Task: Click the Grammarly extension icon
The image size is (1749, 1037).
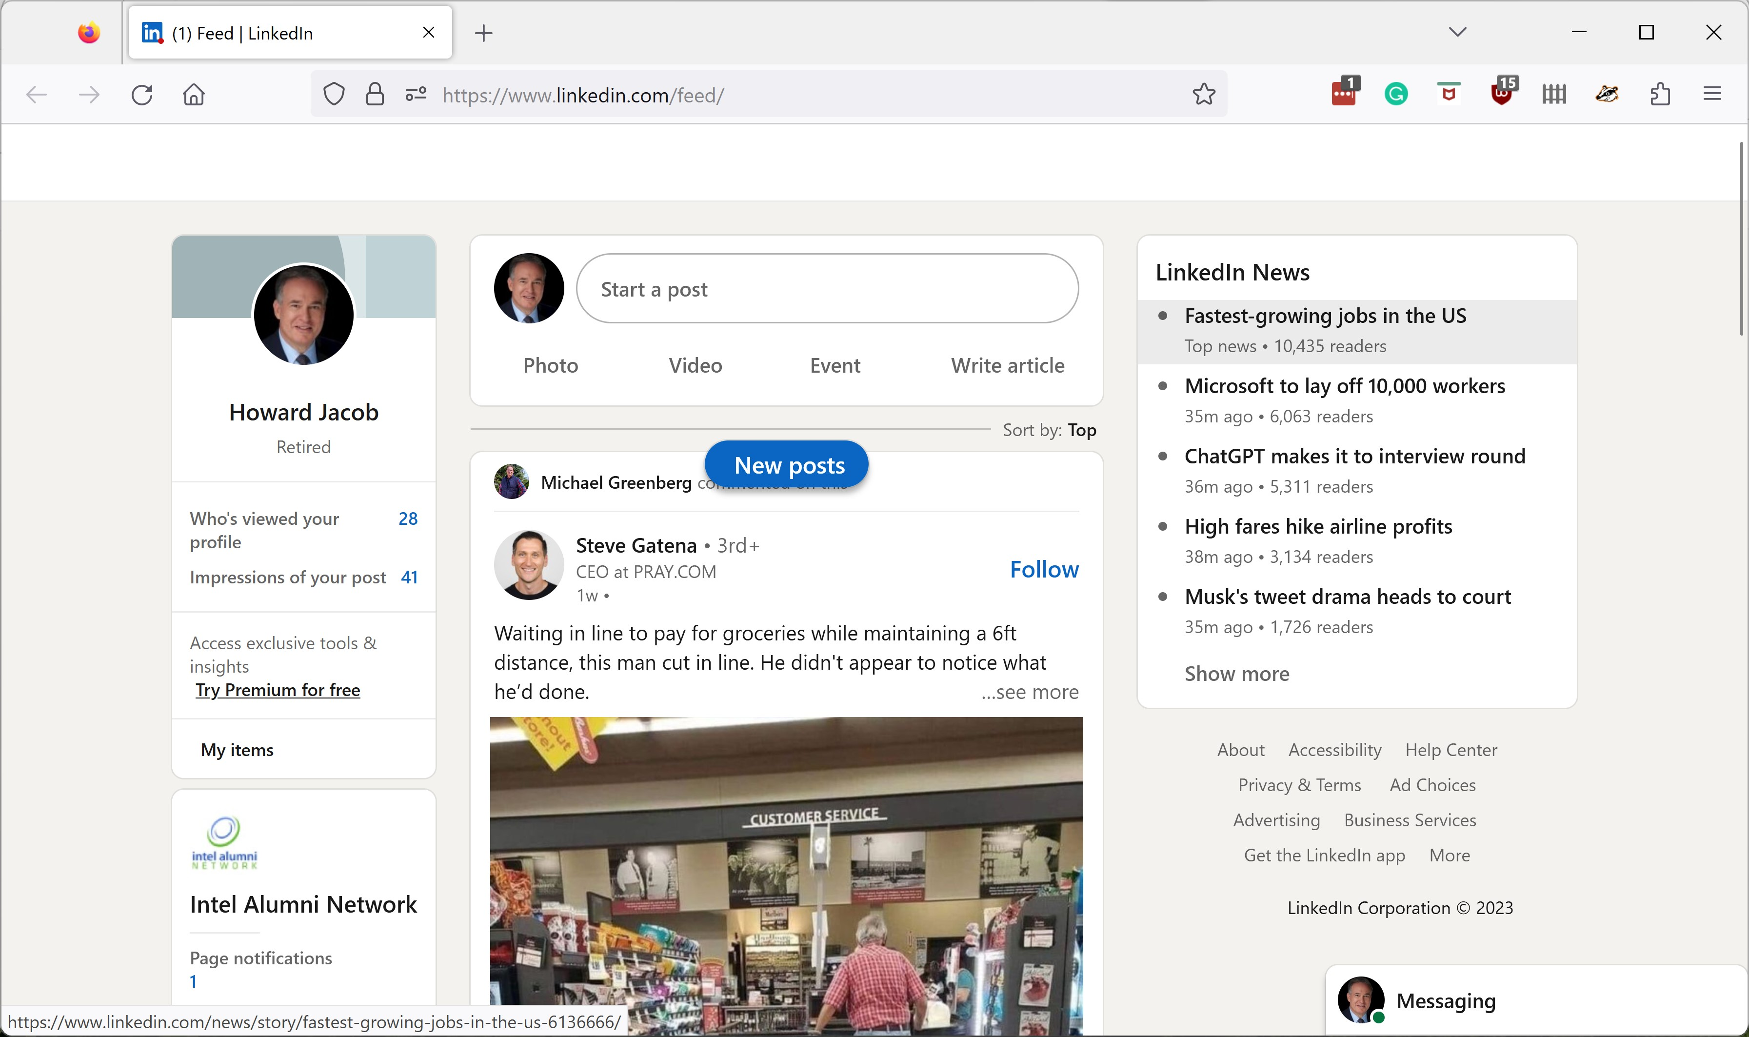Action: [1395, 94]
